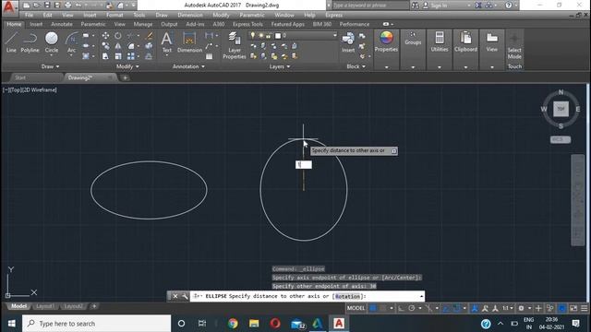Add a new drawing tab with plus
591x332 pixels.
tap(126, 77)
